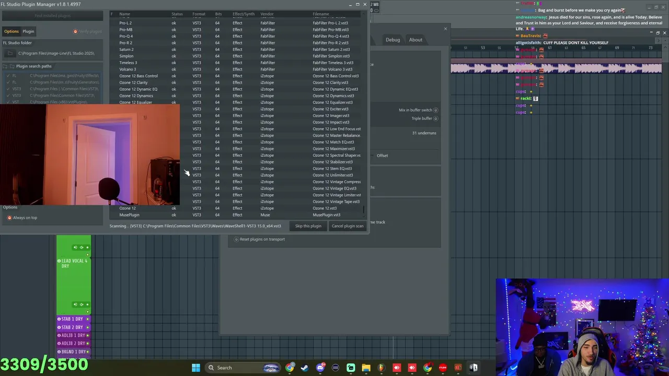Screen dimensions: 669x376
Task: Click Skip this plugin button
Action: [308, 226]
